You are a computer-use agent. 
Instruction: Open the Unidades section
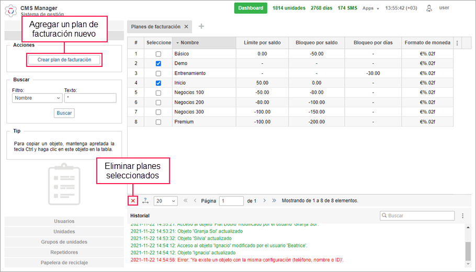click(x=64, y=232)
